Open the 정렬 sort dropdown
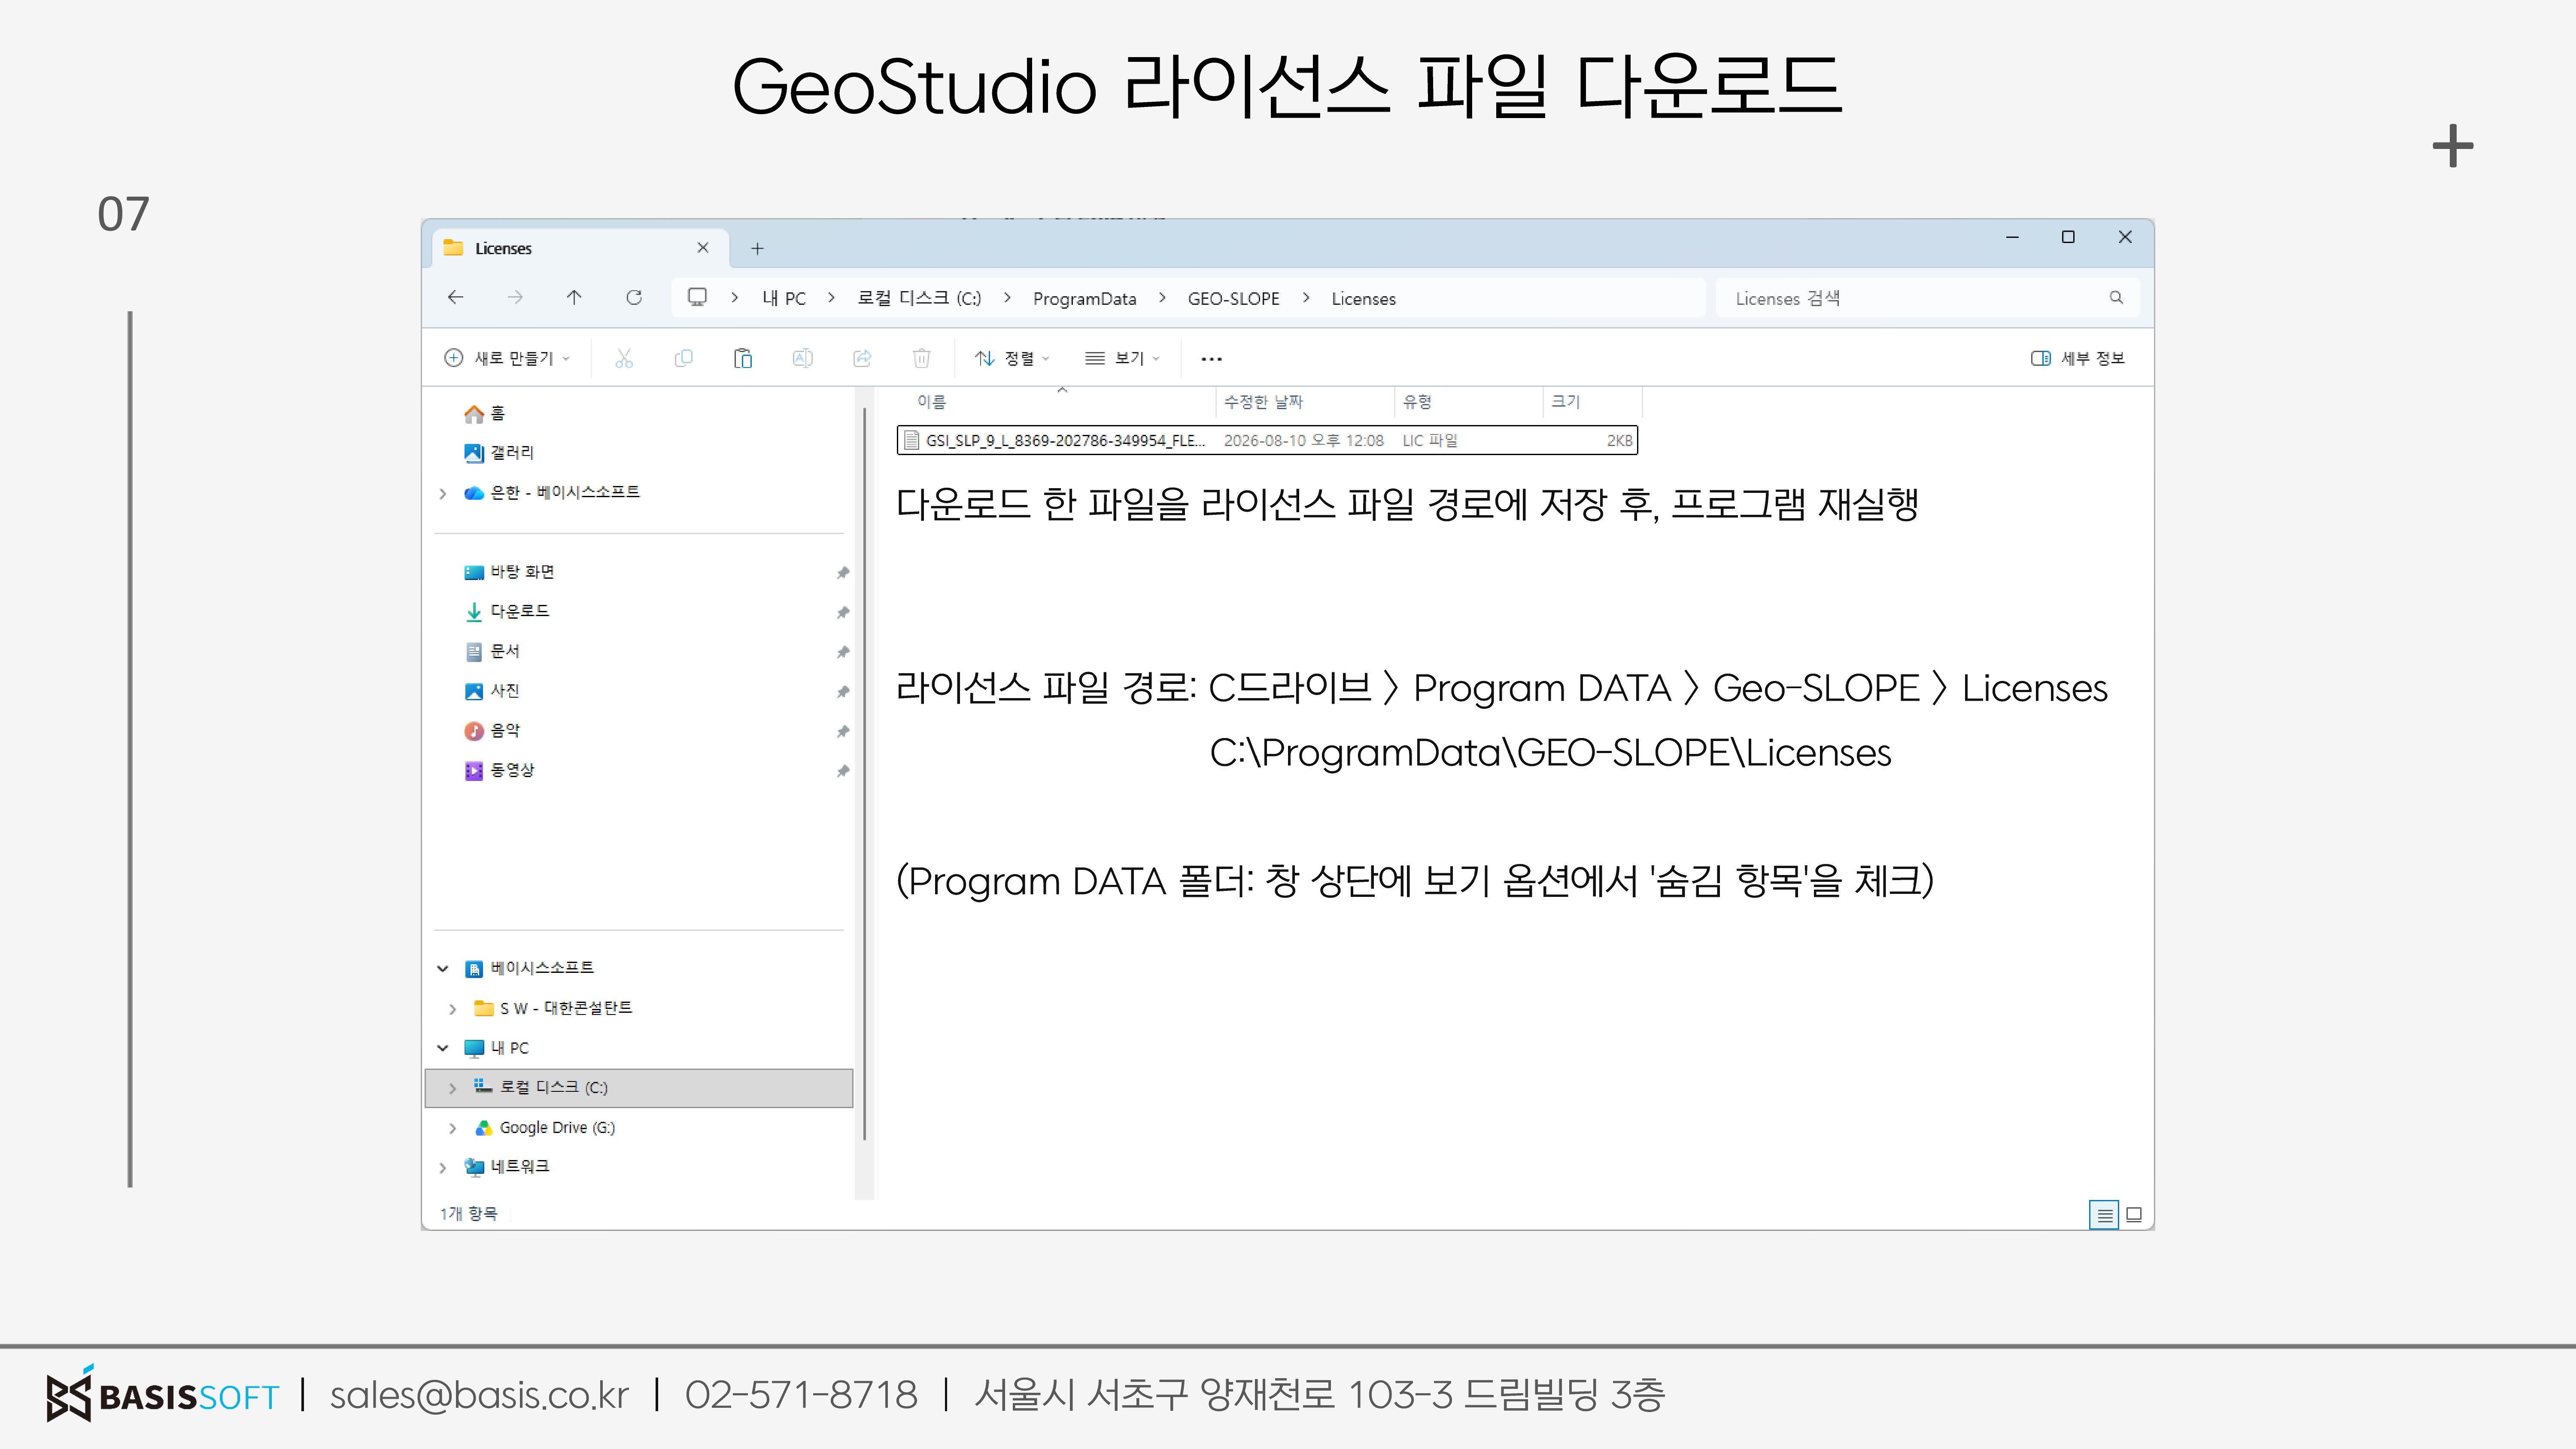This screenshot has width=2576, height=1449. [1013, 358]
